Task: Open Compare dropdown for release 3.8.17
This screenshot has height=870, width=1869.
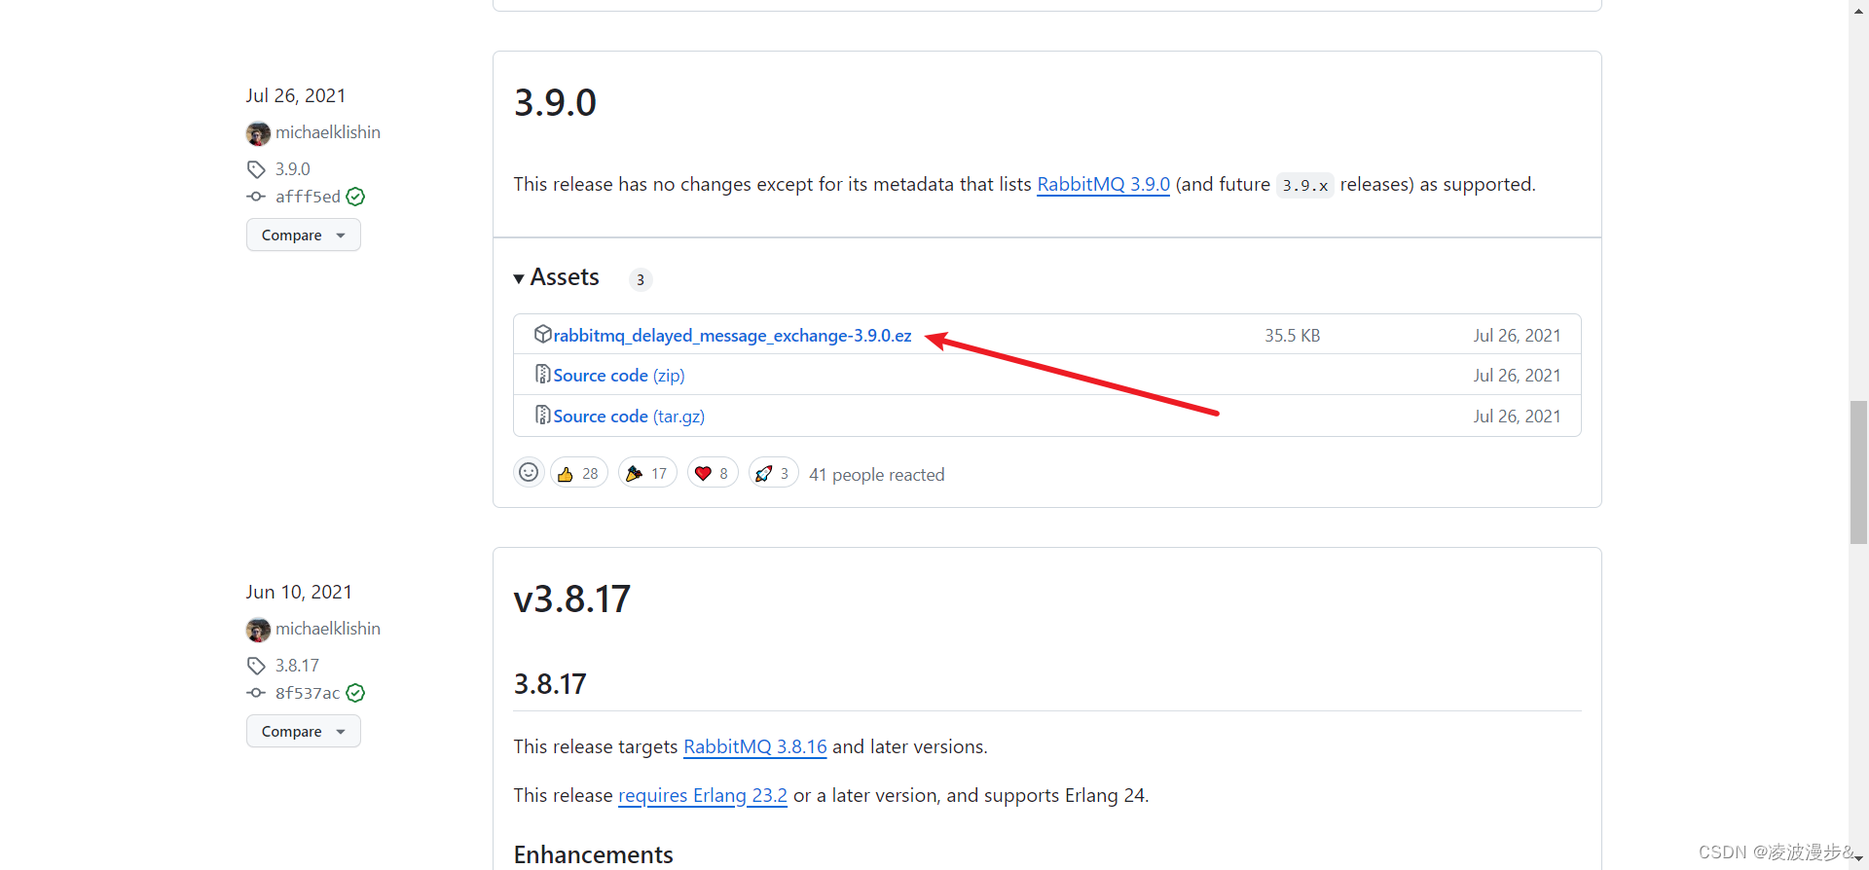Action: point(304,731)
